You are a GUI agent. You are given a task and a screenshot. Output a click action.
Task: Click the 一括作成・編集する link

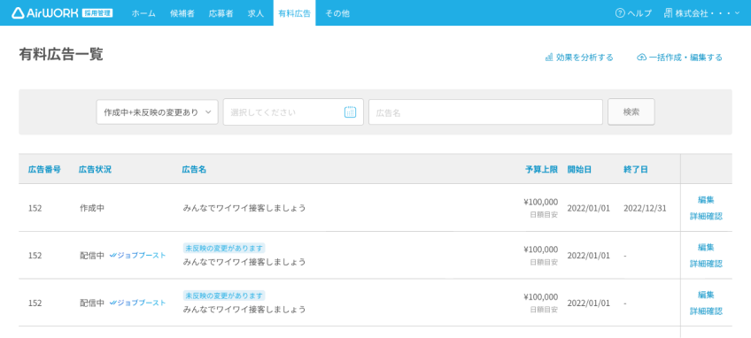pos(685,58)
